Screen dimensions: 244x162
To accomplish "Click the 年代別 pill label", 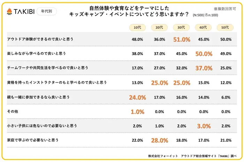I will [x=46, y=11].
